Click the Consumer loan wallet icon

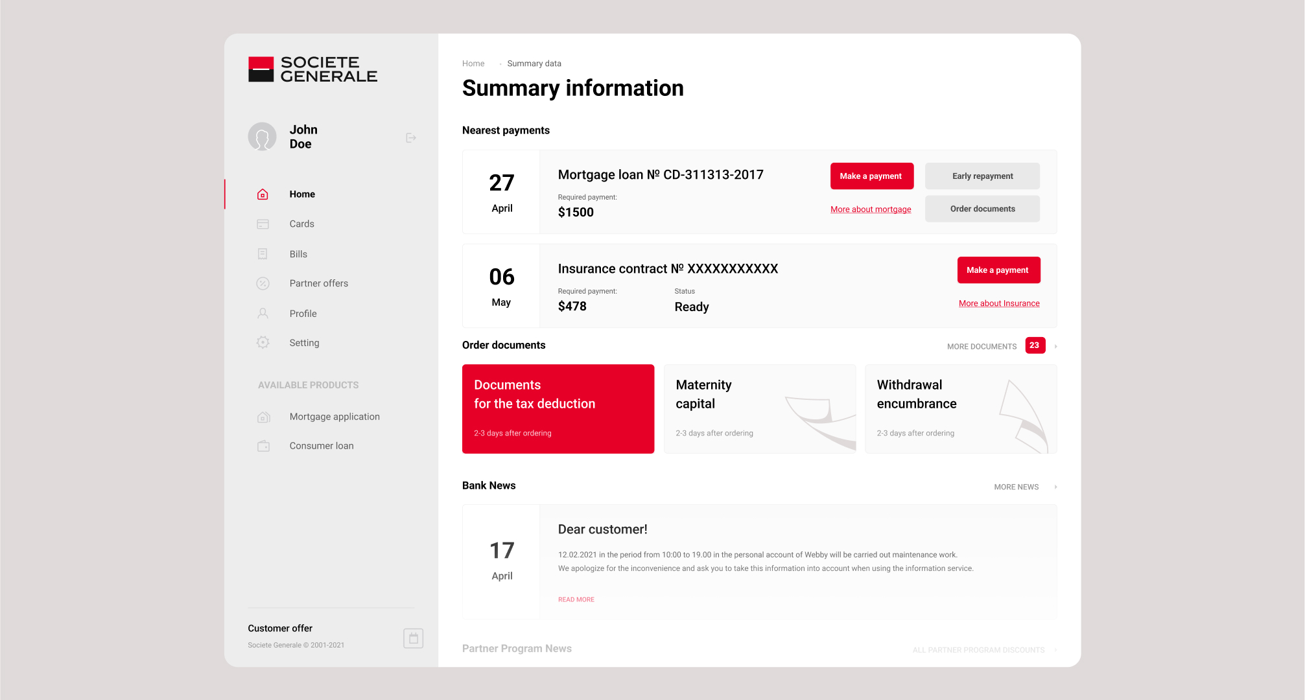pyautogui.click(x=263, y=446)
